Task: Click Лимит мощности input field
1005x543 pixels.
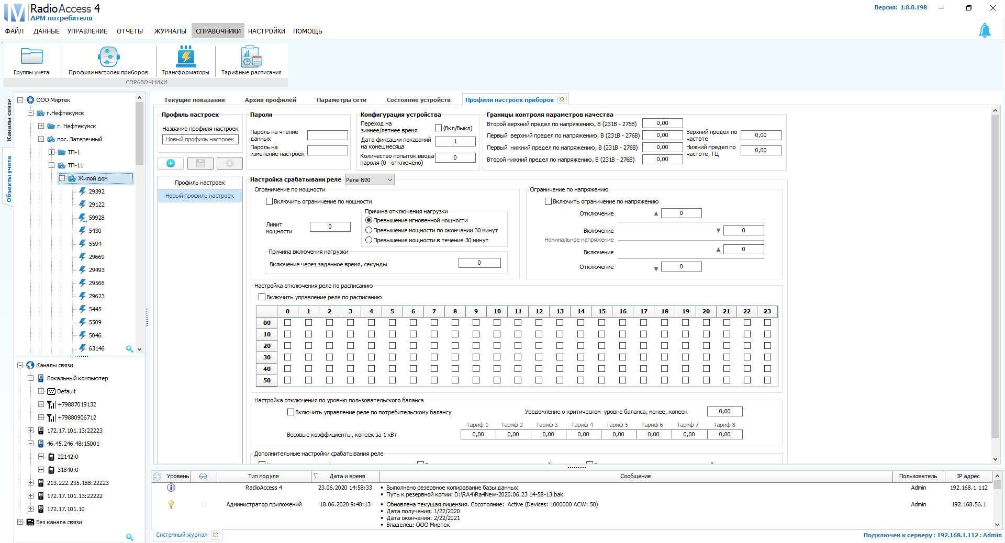Action: point(330,227)
